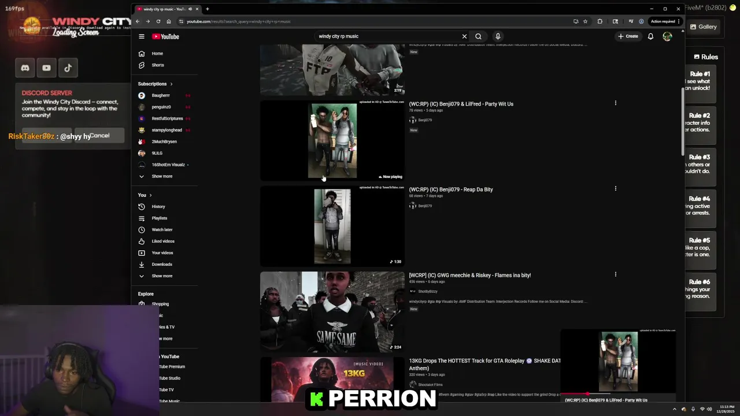Image resolution: width=740 pixels, height=416 pixels.
Task: Seek in the miniplayer progress bar
Action: click(619, 393)
